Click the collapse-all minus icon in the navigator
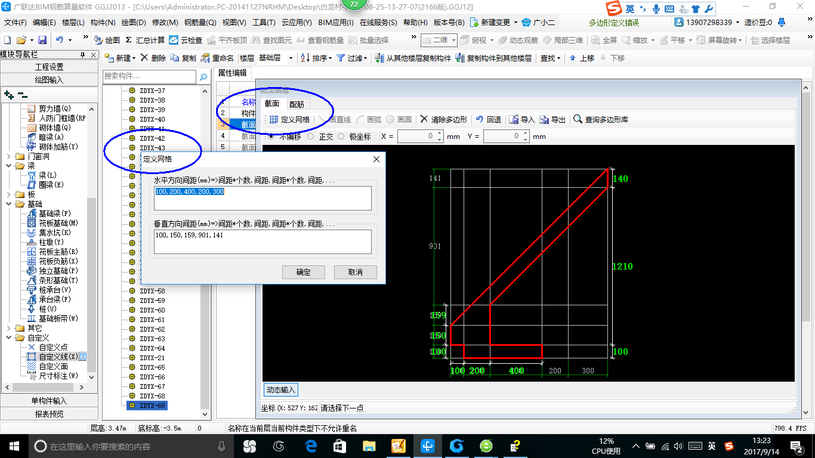Screen dimensions: 815x458 point(23,94)
